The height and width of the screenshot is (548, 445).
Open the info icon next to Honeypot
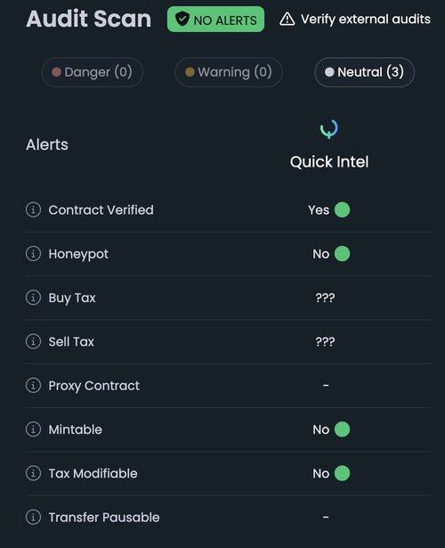coord(34,254)
